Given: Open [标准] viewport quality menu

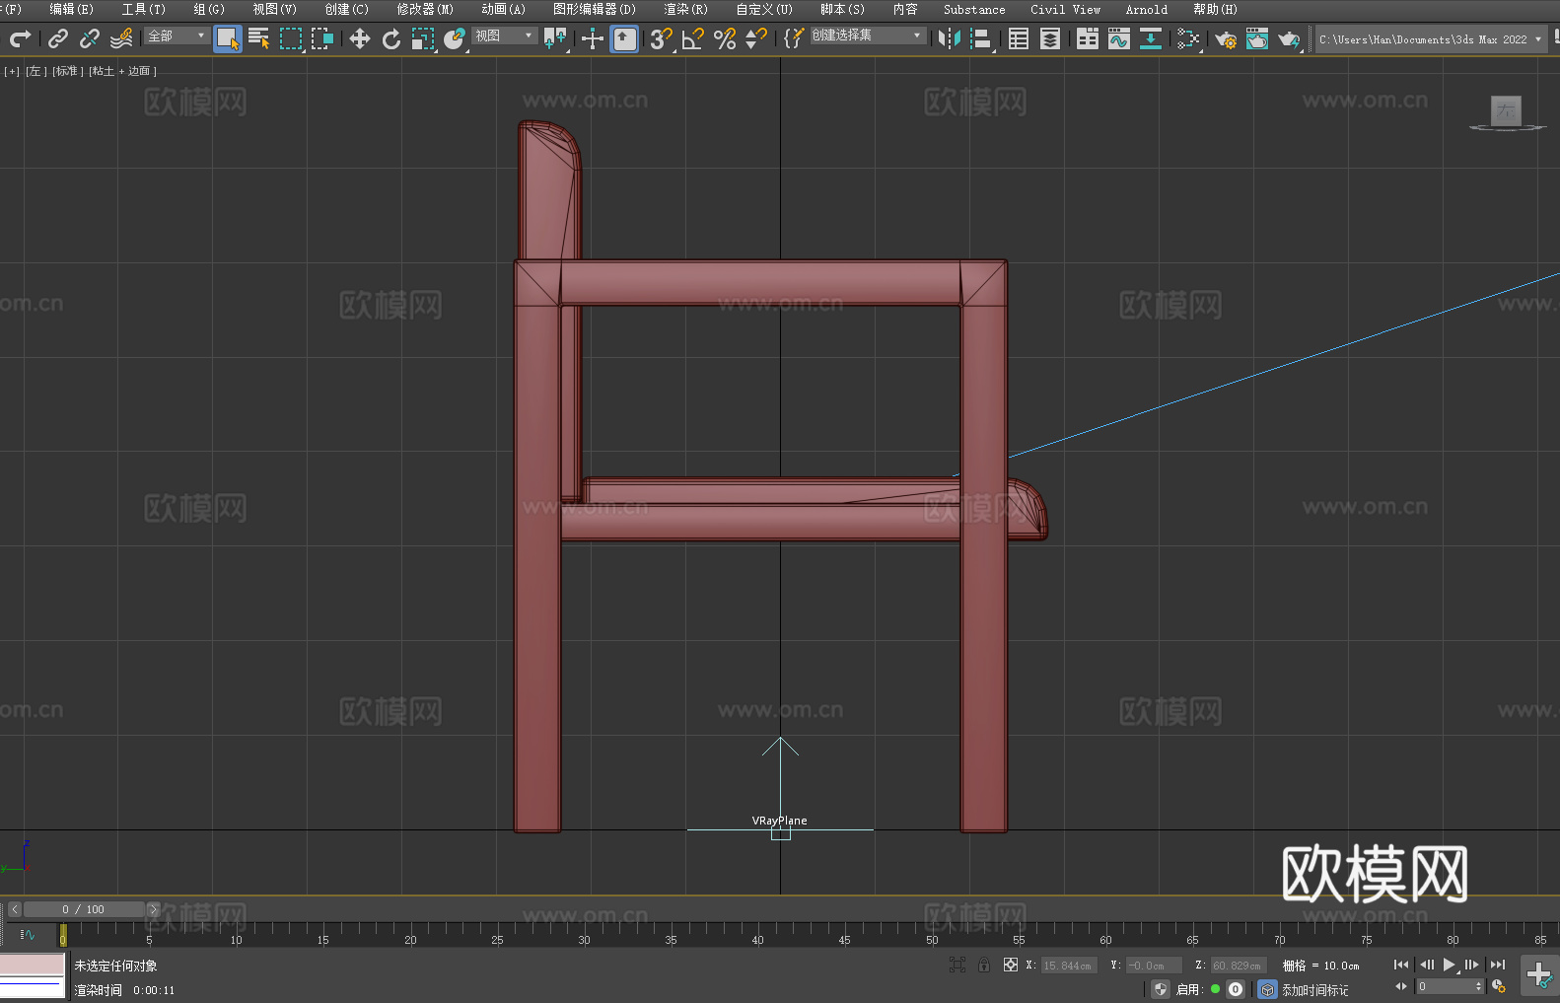Looking at the screenshot, I should point(68,71).
